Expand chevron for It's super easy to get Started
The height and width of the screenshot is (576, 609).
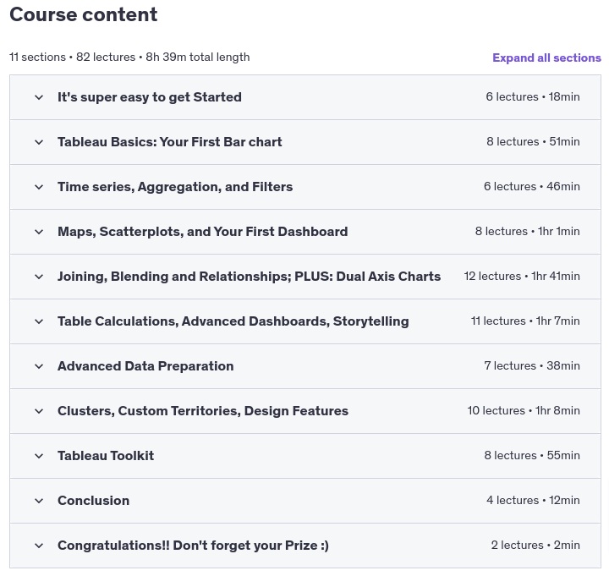39,97
